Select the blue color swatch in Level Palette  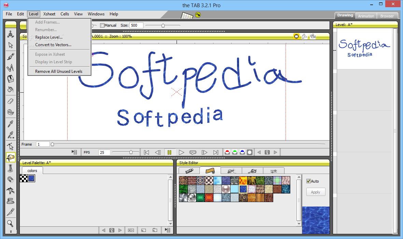[31, 178]
